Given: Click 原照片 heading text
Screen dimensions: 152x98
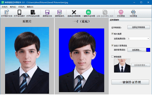Looking at the screenshot, I should coord(27,21).
